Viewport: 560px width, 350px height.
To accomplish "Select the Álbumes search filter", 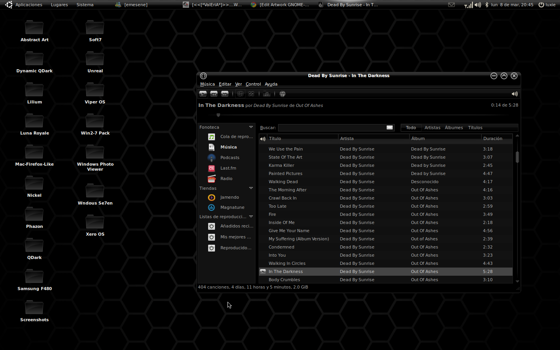I will [x=454, y=128].
